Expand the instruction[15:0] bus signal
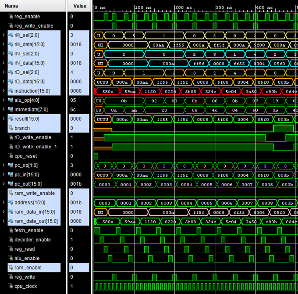The height and width of the screenshot is (294, 298). (x=4, y=91)
